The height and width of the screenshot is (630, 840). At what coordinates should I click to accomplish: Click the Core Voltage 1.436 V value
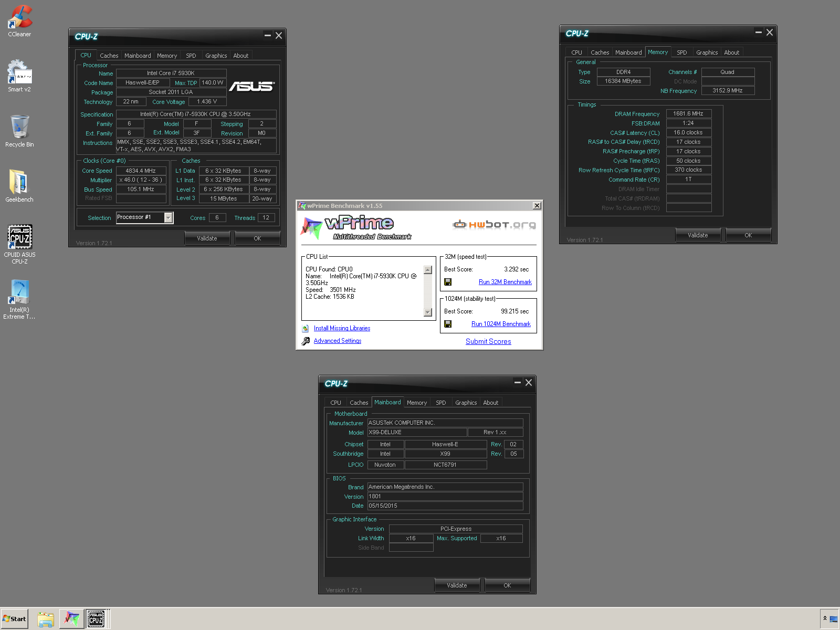(207, 101)
